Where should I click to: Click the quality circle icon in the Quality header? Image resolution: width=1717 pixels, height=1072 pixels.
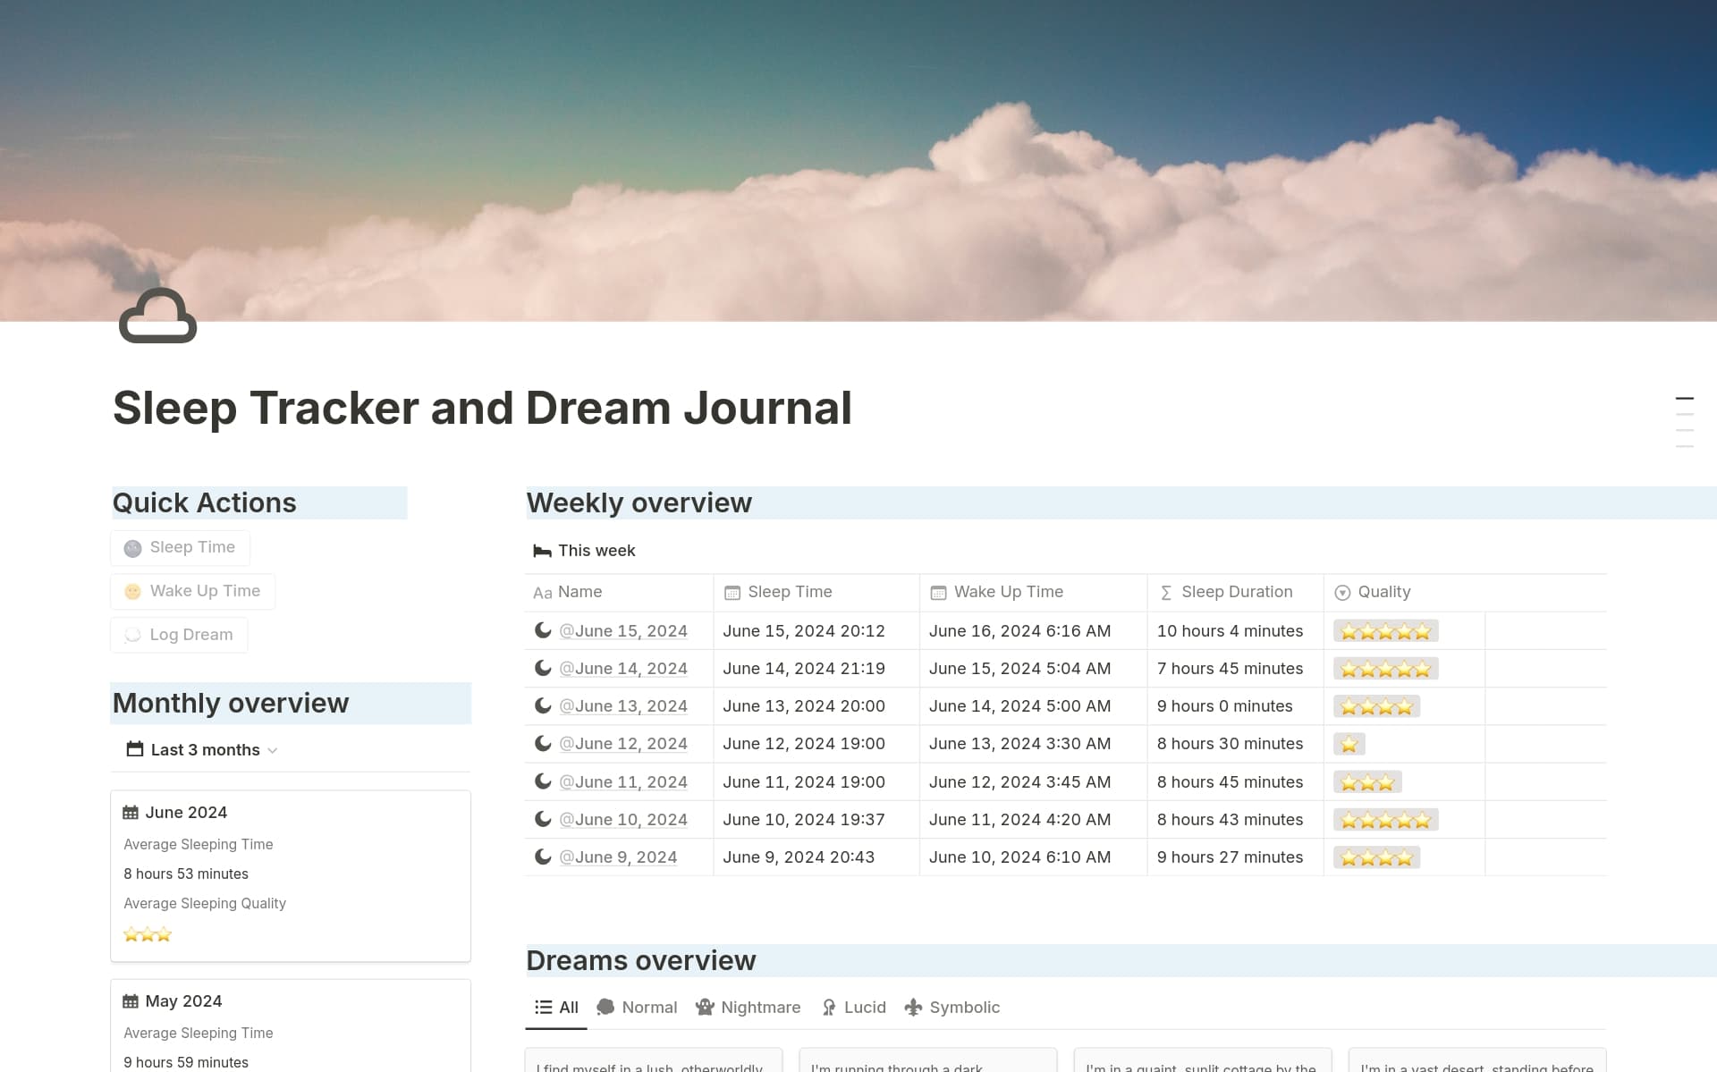(x=1342, y=592)
